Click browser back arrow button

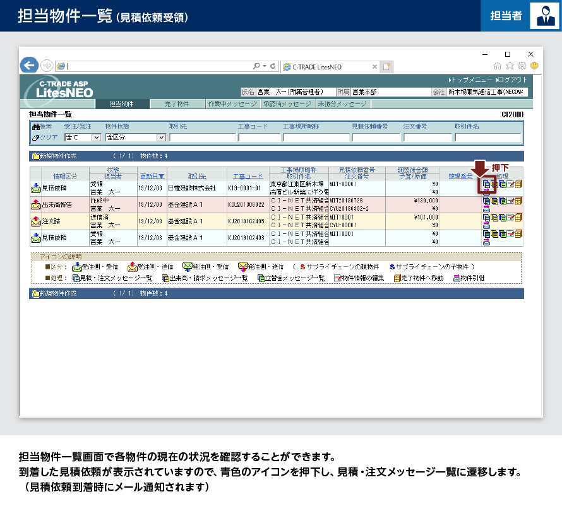click(29, 66)
